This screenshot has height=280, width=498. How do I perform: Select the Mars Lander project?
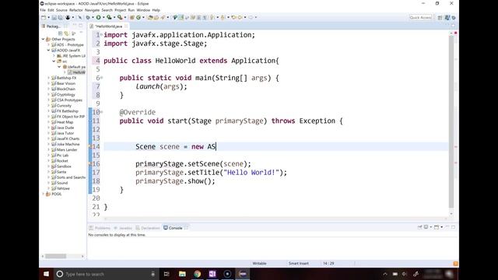[x=67, y=150]
